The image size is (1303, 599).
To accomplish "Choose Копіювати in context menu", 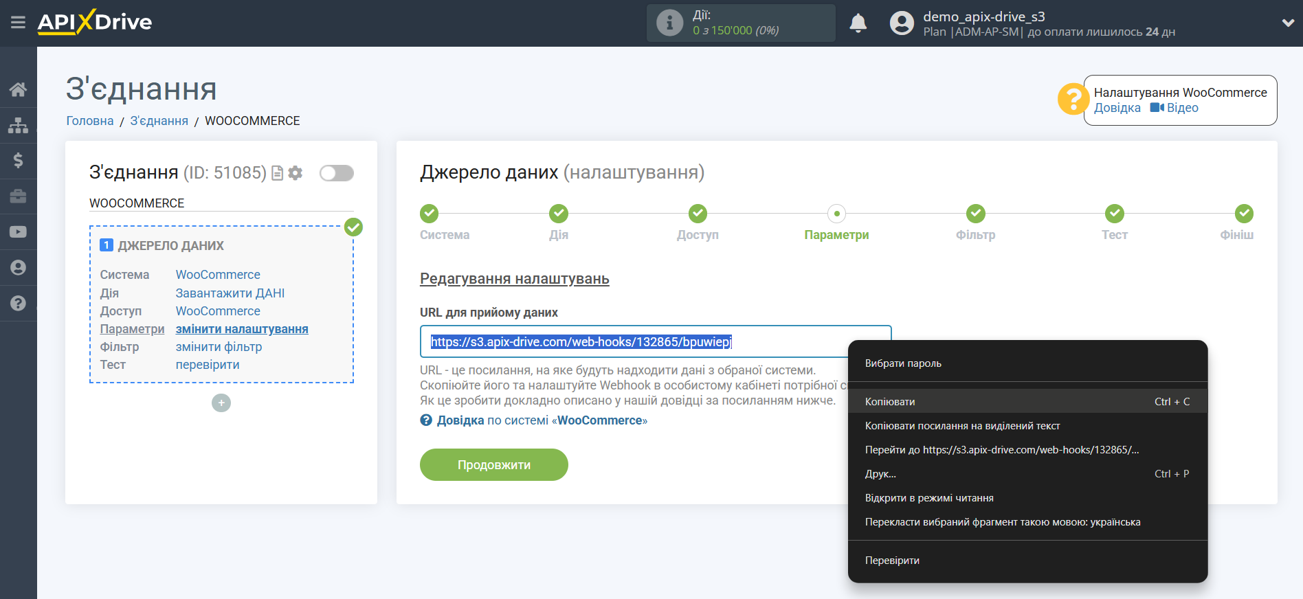I will [1027, 402].
